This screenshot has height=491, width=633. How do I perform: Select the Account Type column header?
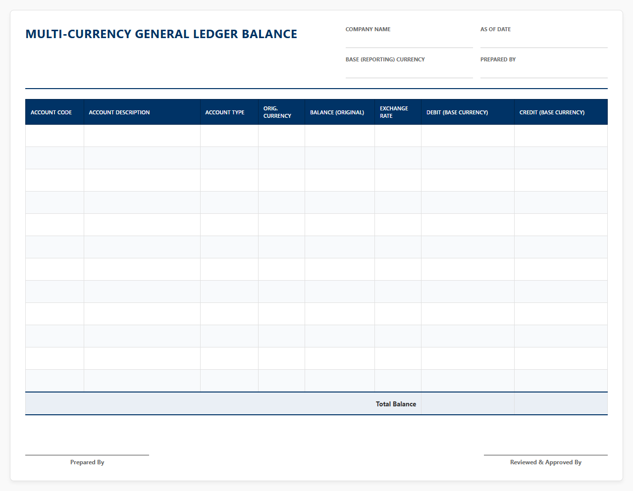click(x=229, y=112)
